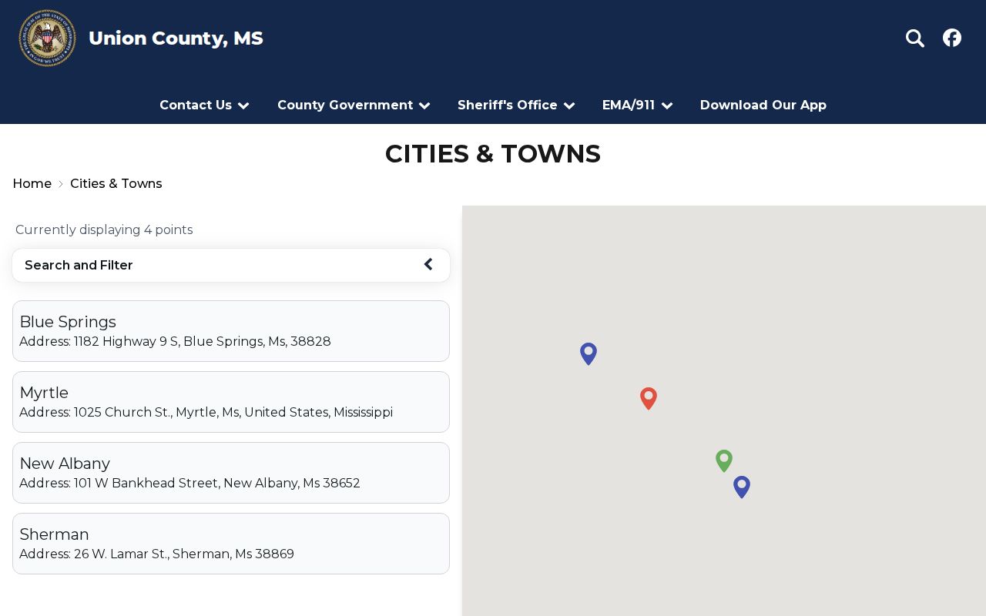The image size is (986, 616).
Task: Select the green map pin marker
Action: click(x=724, y=460)
